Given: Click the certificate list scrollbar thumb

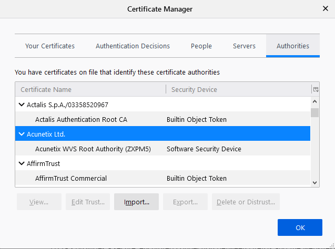Looking at the screenshot, I should tap(315, 112).
